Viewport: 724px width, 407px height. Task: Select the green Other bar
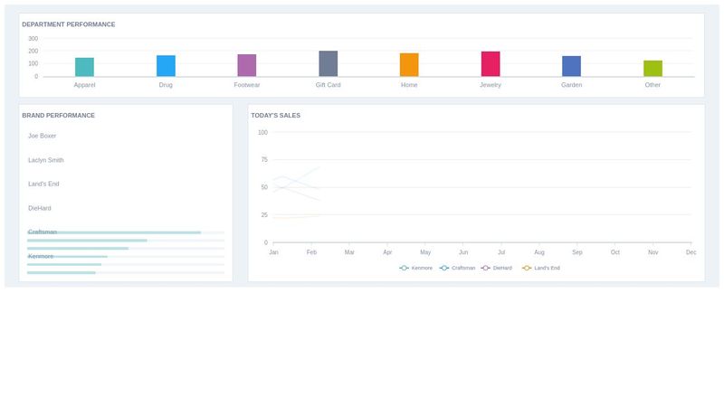click(x=653, y=69)
